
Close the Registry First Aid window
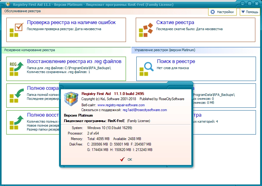pos(257,4)
